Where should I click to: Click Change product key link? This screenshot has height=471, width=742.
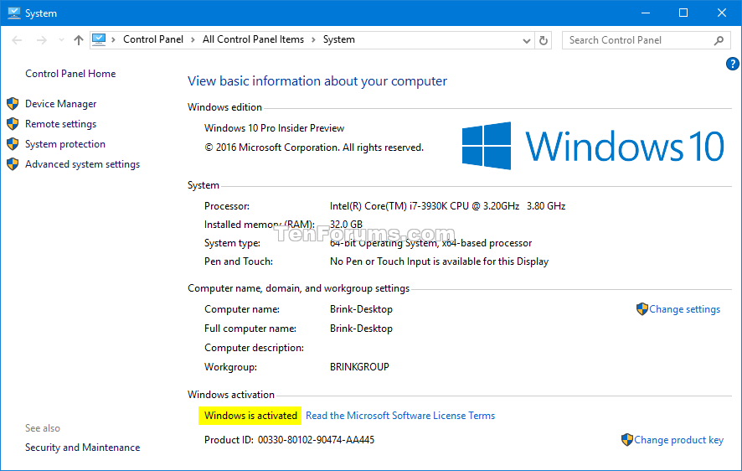click(x=678, y=440)
